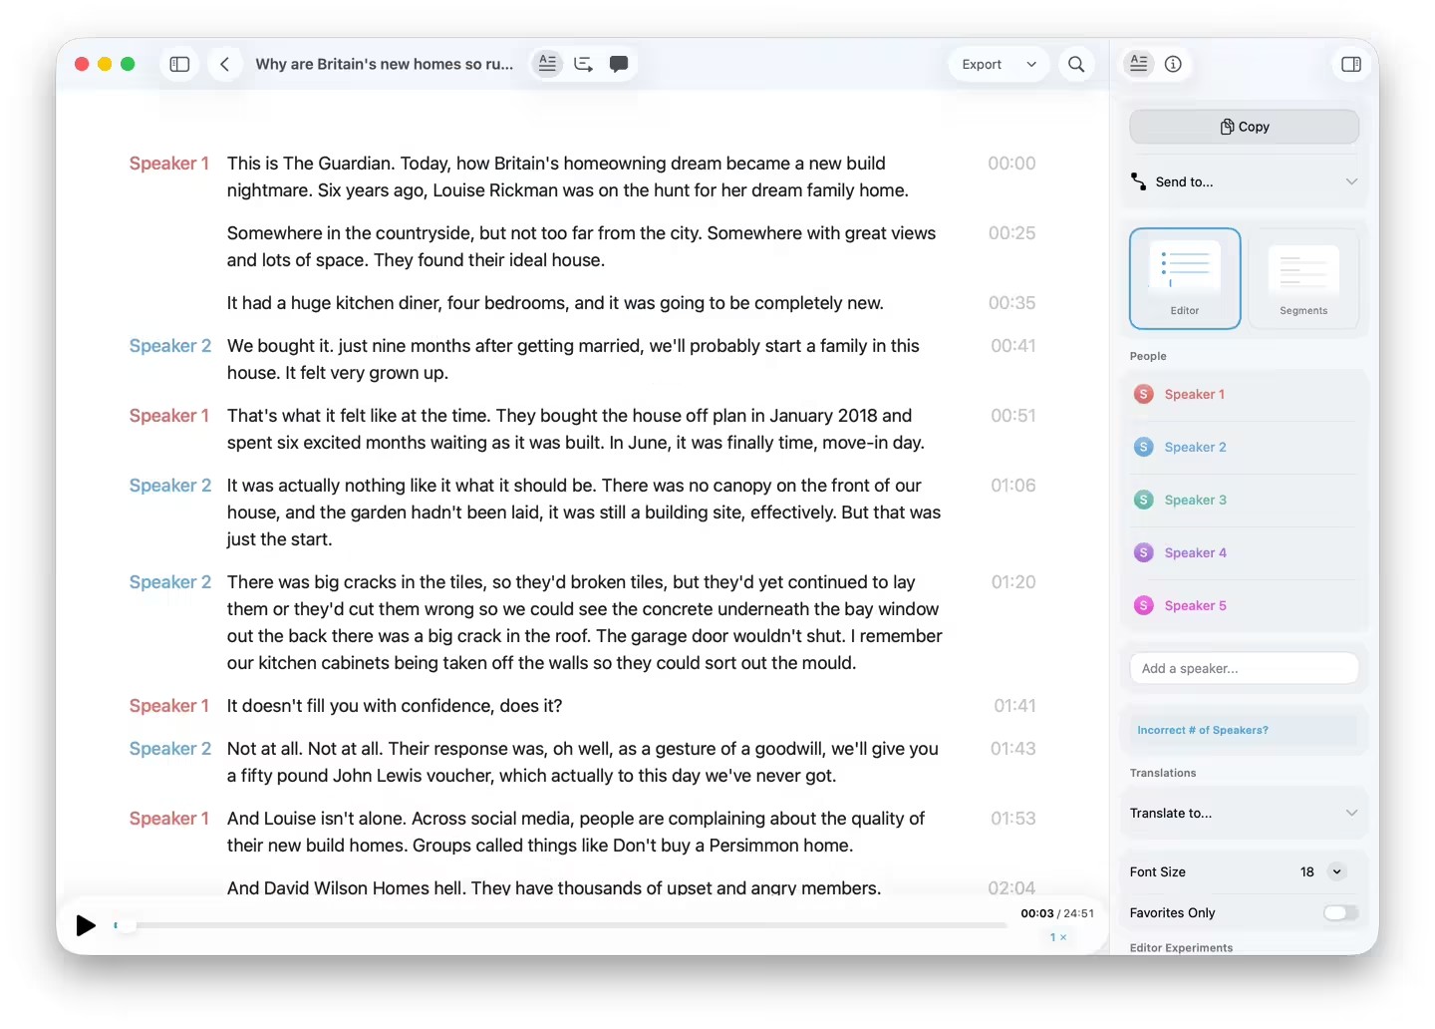Click the Speaker 1 avatar in People
This screenshot has height=1029, width=1435.
pyautogui.click(x=1144, y=394)
